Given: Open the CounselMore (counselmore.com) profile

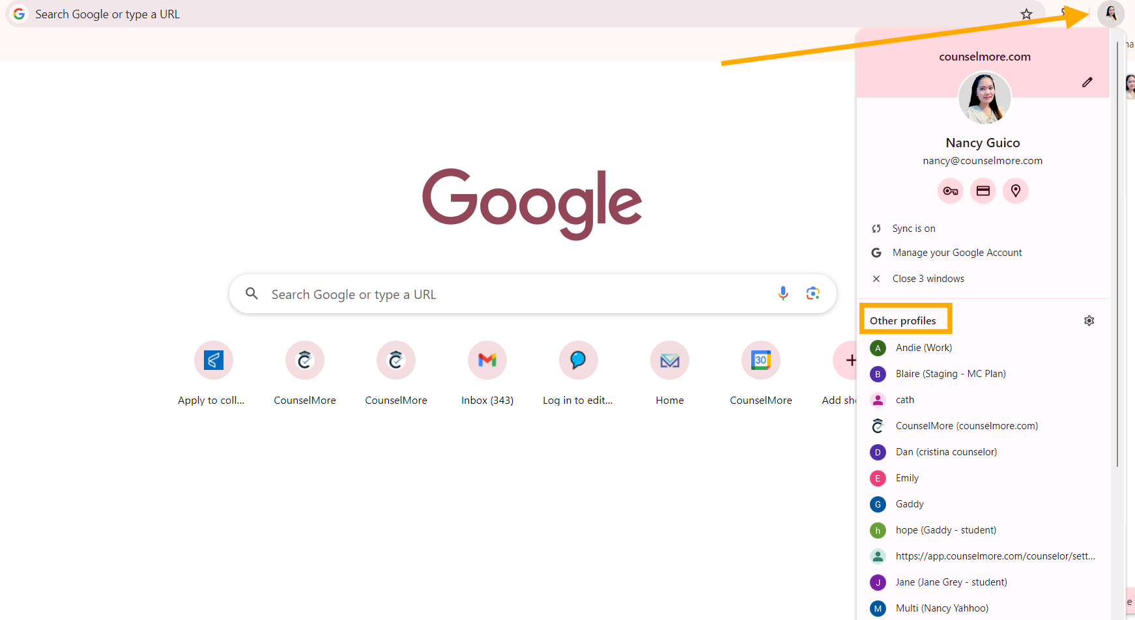Looking at the screenshot, I should pyautogui.click(x=983, y=426).
